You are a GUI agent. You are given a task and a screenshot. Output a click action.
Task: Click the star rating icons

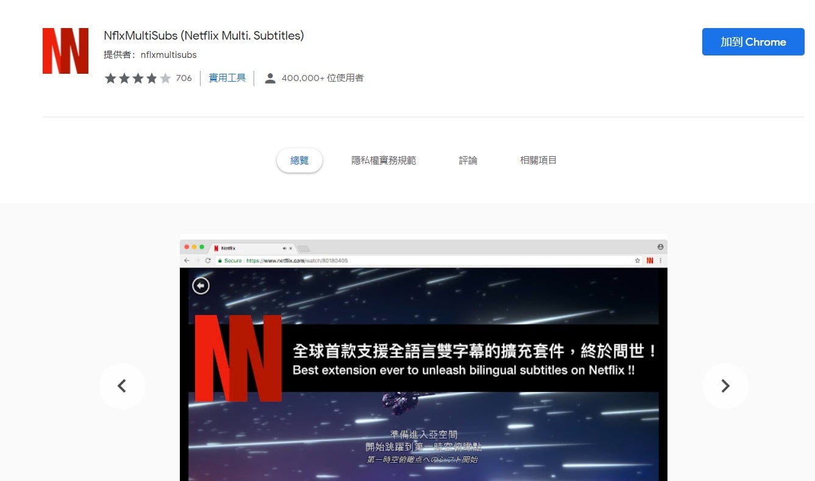[138, 78]
